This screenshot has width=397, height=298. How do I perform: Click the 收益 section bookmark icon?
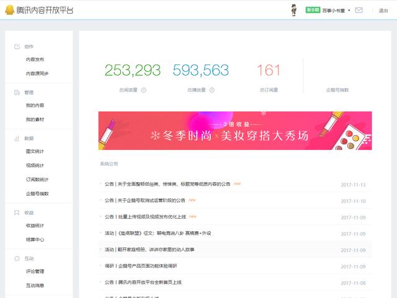click(x=17, y=213)
